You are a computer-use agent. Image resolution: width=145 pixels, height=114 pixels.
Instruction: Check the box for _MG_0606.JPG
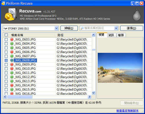[x=6, y=52]
